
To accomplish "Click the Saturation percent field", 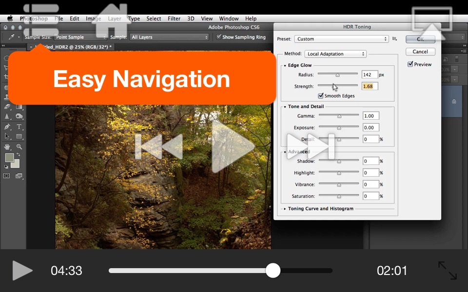I will coord(370,196).
